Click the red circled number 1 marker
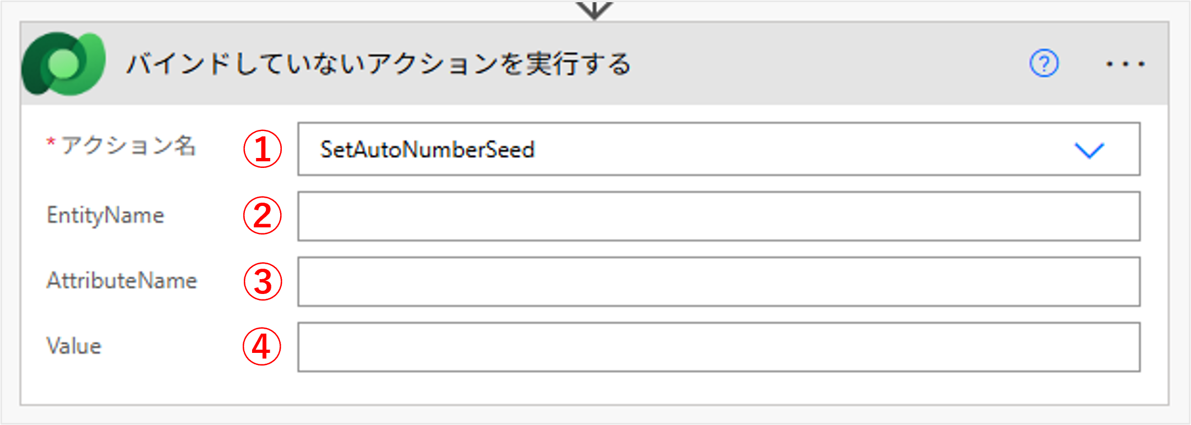1191x425 pixels. coord(263,149)
